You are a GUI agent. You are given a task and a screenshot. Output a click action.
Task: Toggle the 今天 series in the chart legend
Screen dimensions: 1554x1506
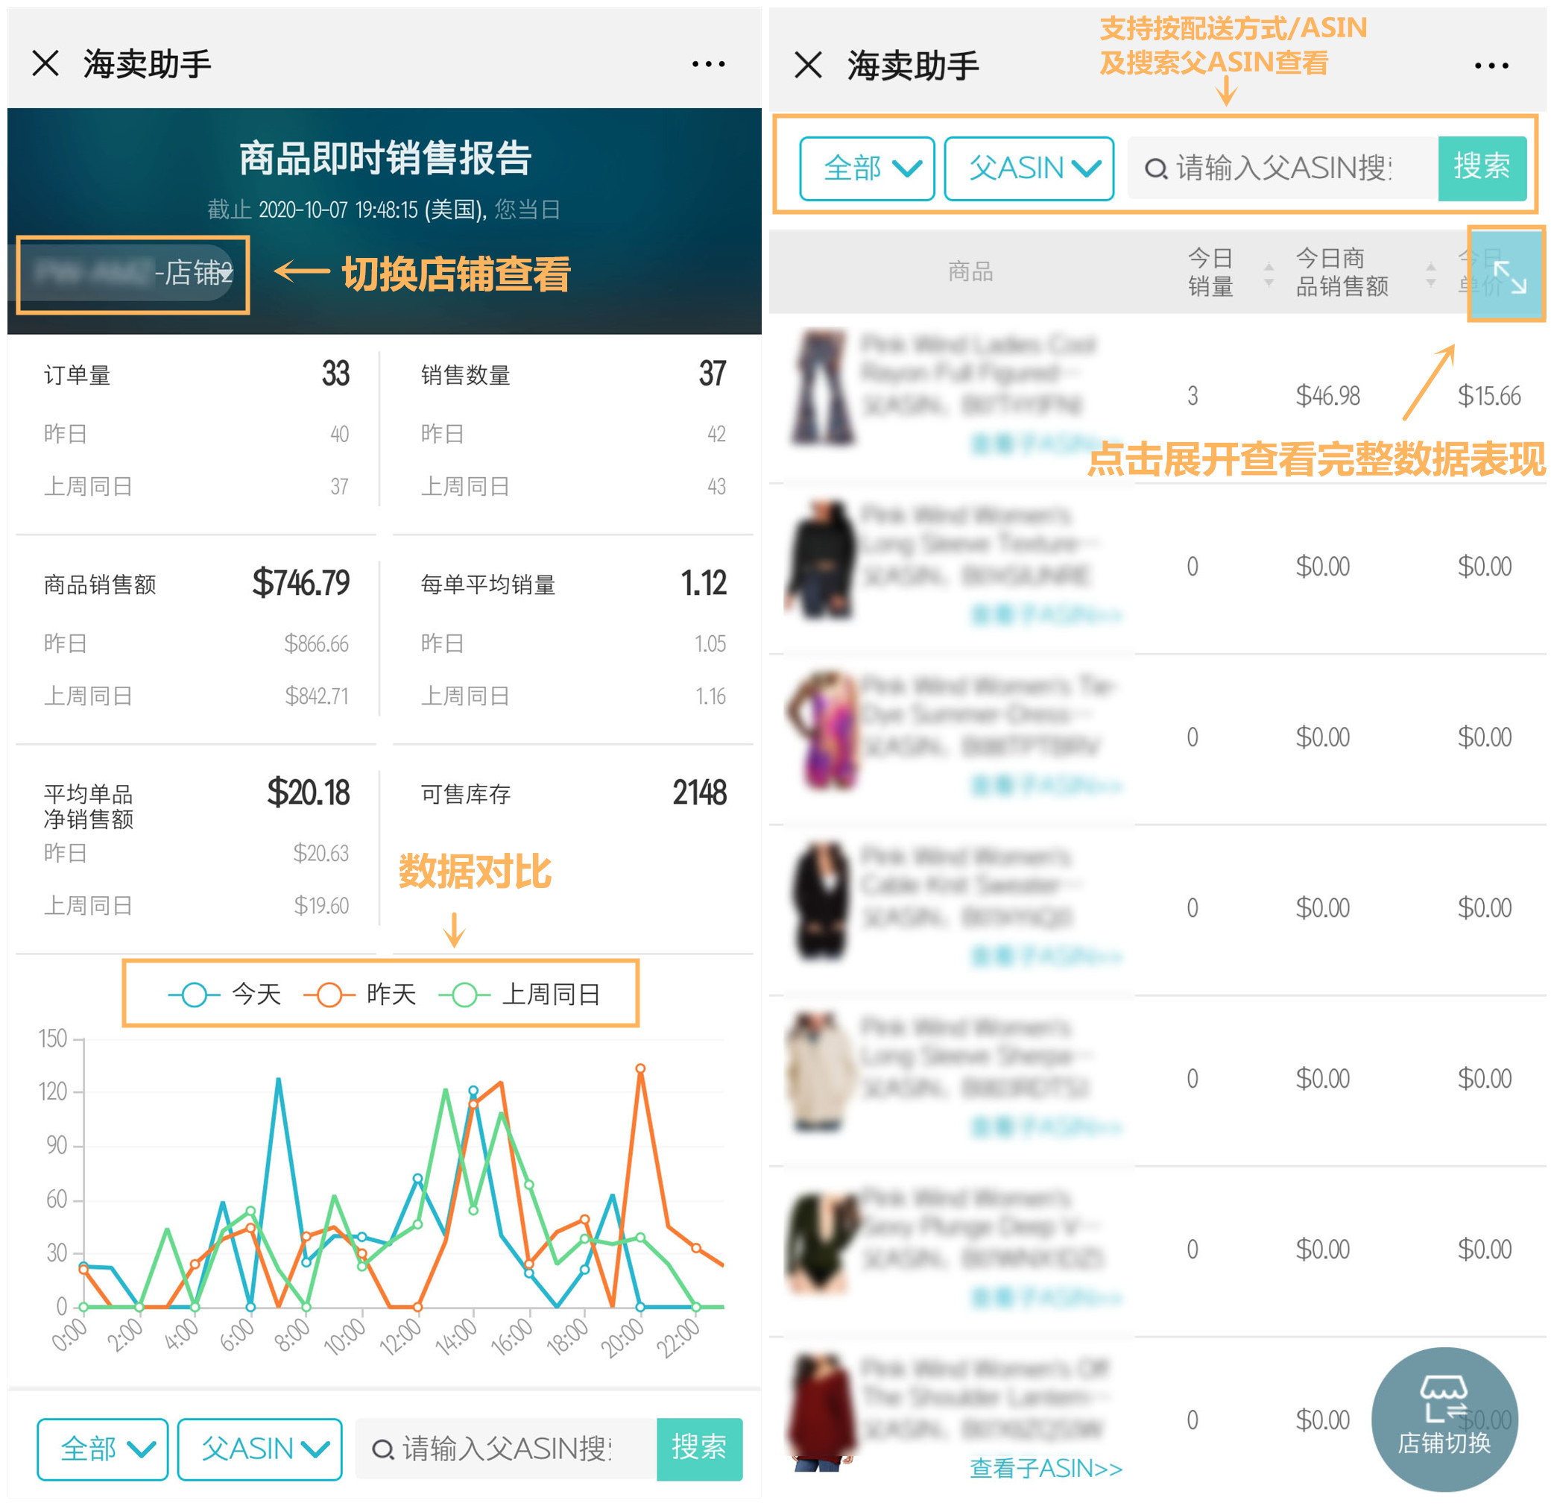pos(225,994)
